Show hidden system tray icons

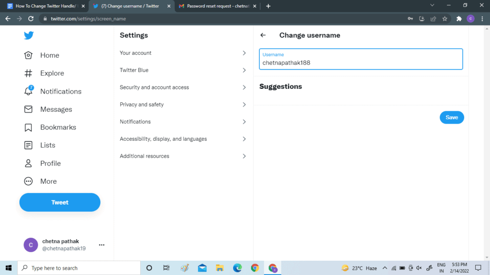coord(385,268)
